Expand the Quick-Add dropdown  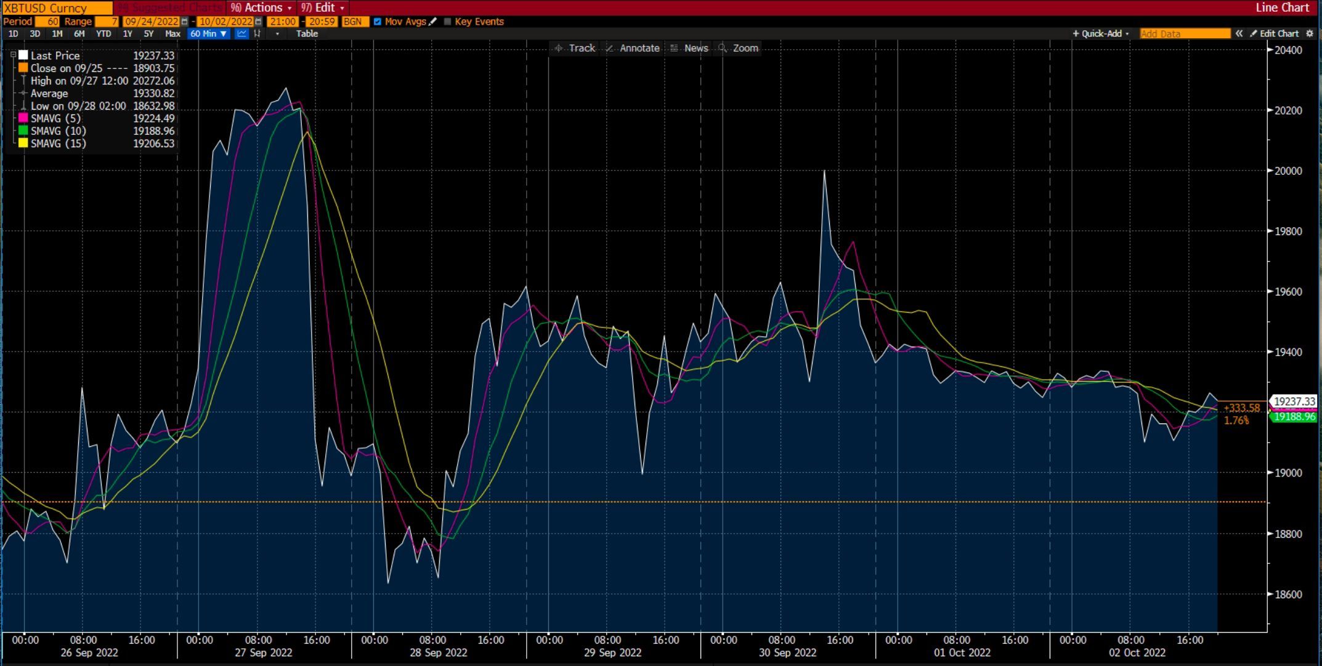pos(1101,34)
